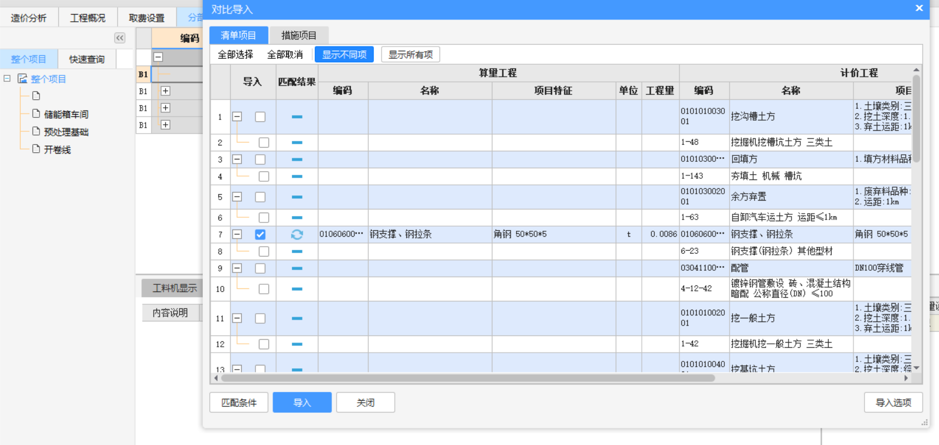The image size is (939, 445).
Task: Click the document icon beside 储能箱车间
Action: pyautogui.click(x=36, y=114)
